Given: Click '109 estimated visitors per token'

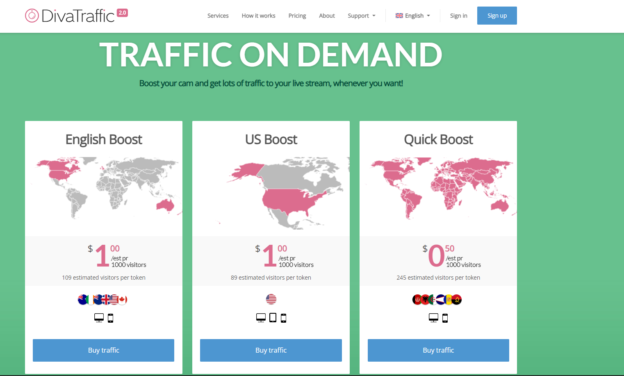Looking at the screenshot, I should pyautogui.click(x=104, y=278).
